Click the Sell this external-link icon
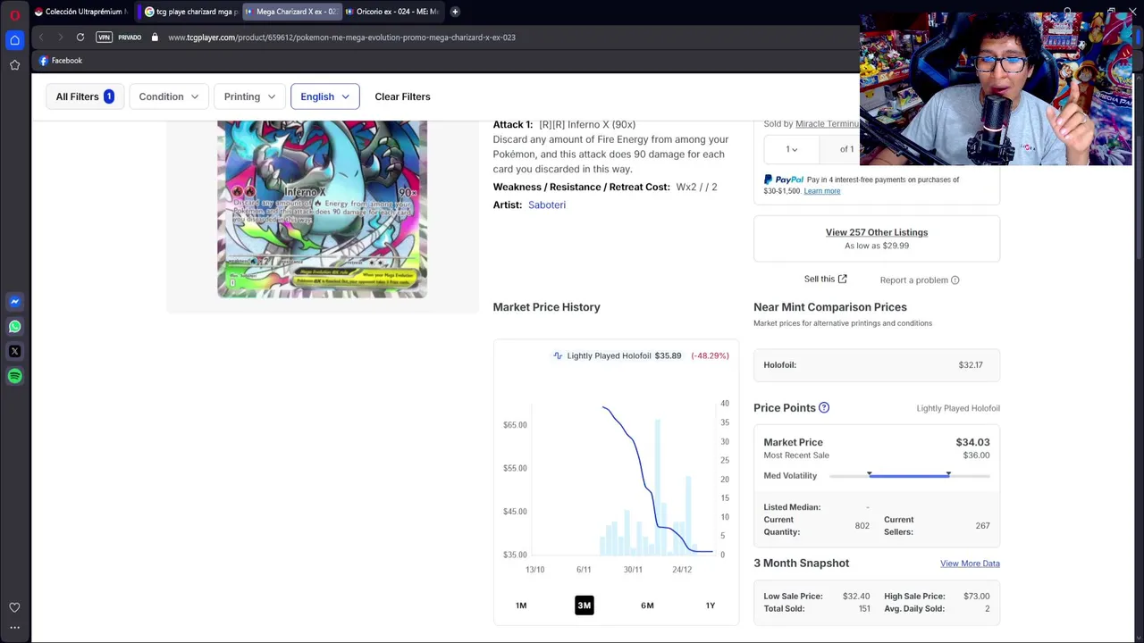The image size is (1144, 643). [x=842, y=279]
